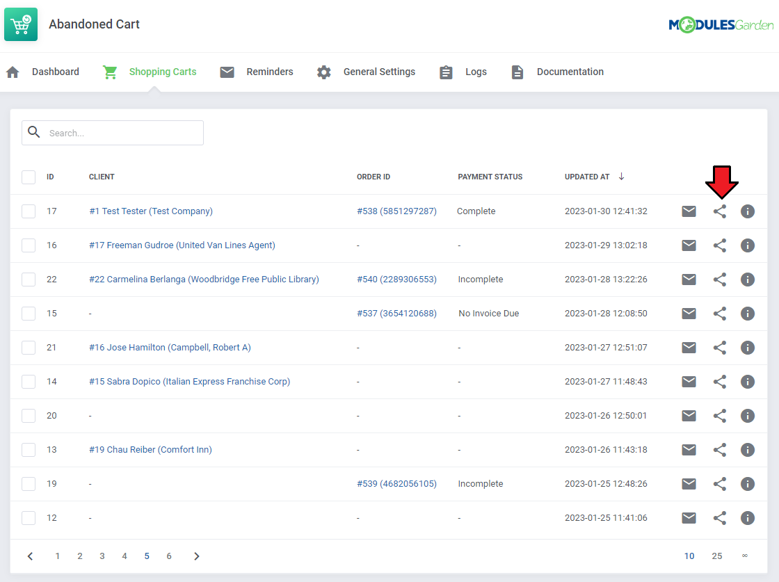The height and width of the screenshot is (582, 779).
Task: Click share icon for Freeman Gudroe row
Action: pos(720,245)
